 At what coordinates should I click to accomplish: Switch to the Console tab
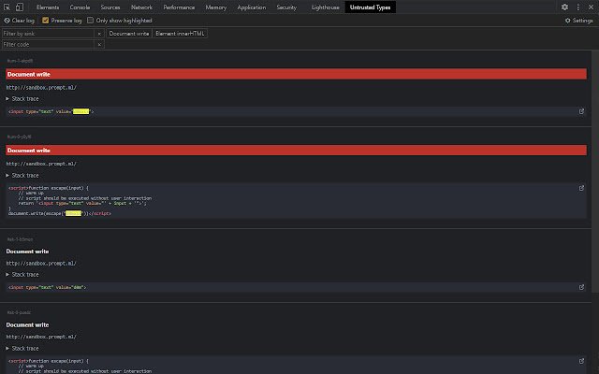(x=80, y=7)
